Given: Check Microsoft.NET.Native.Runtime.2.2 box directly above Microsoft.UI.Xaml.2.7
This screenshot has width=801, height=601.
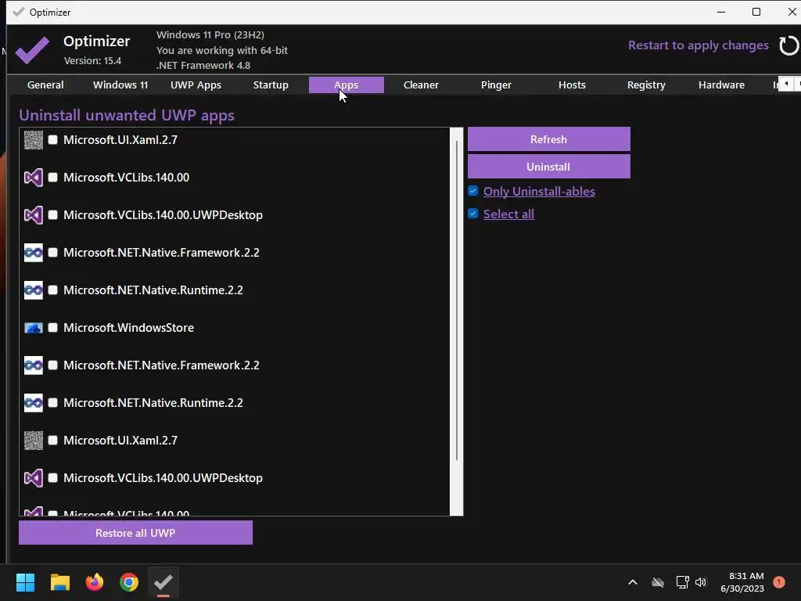Looking at the screenshot, I should [x=52, y=403].
